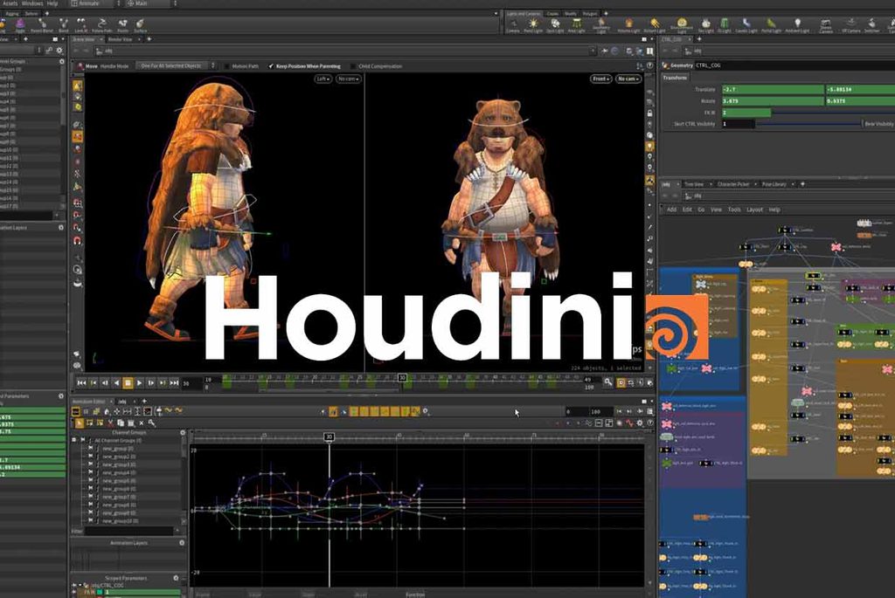895x598 pixels.
Task: Open the Animate desktop dropdown
Action: 95,3
